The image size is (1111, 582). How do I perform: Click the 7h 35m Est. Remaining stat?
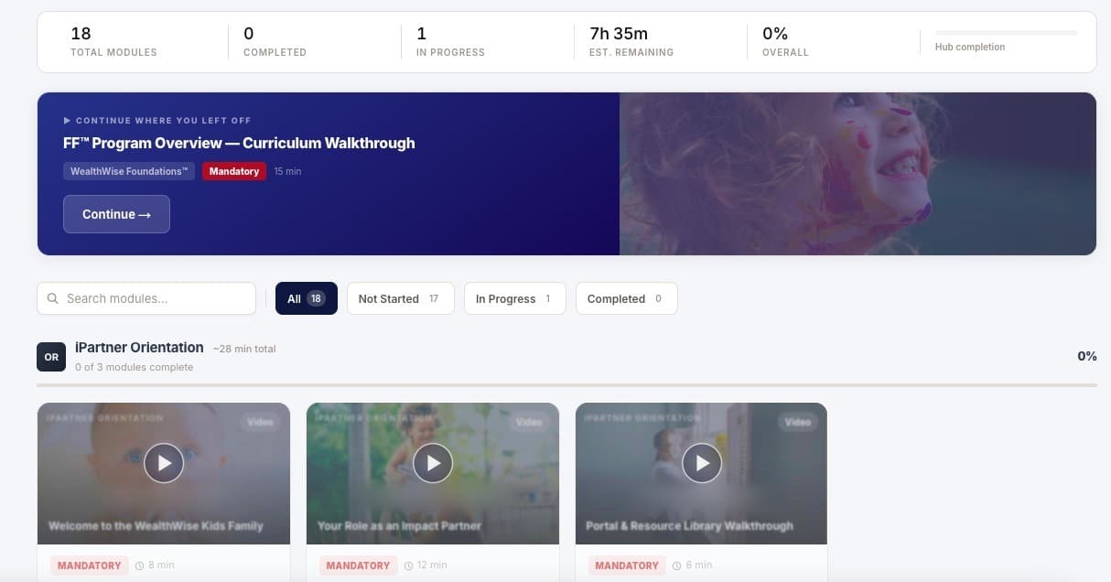coord(631,41)
